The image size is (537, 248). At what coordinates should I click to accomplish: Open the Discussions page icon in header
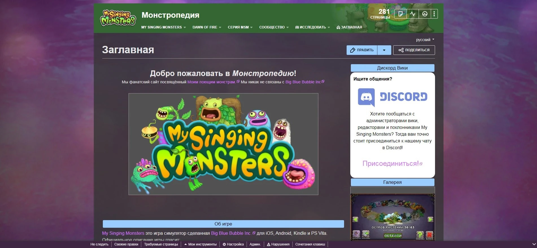click(x=400, y=14)
